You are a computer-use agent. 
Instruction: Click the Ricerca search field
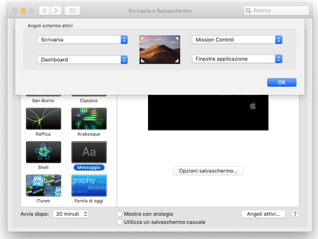[277, 10]
